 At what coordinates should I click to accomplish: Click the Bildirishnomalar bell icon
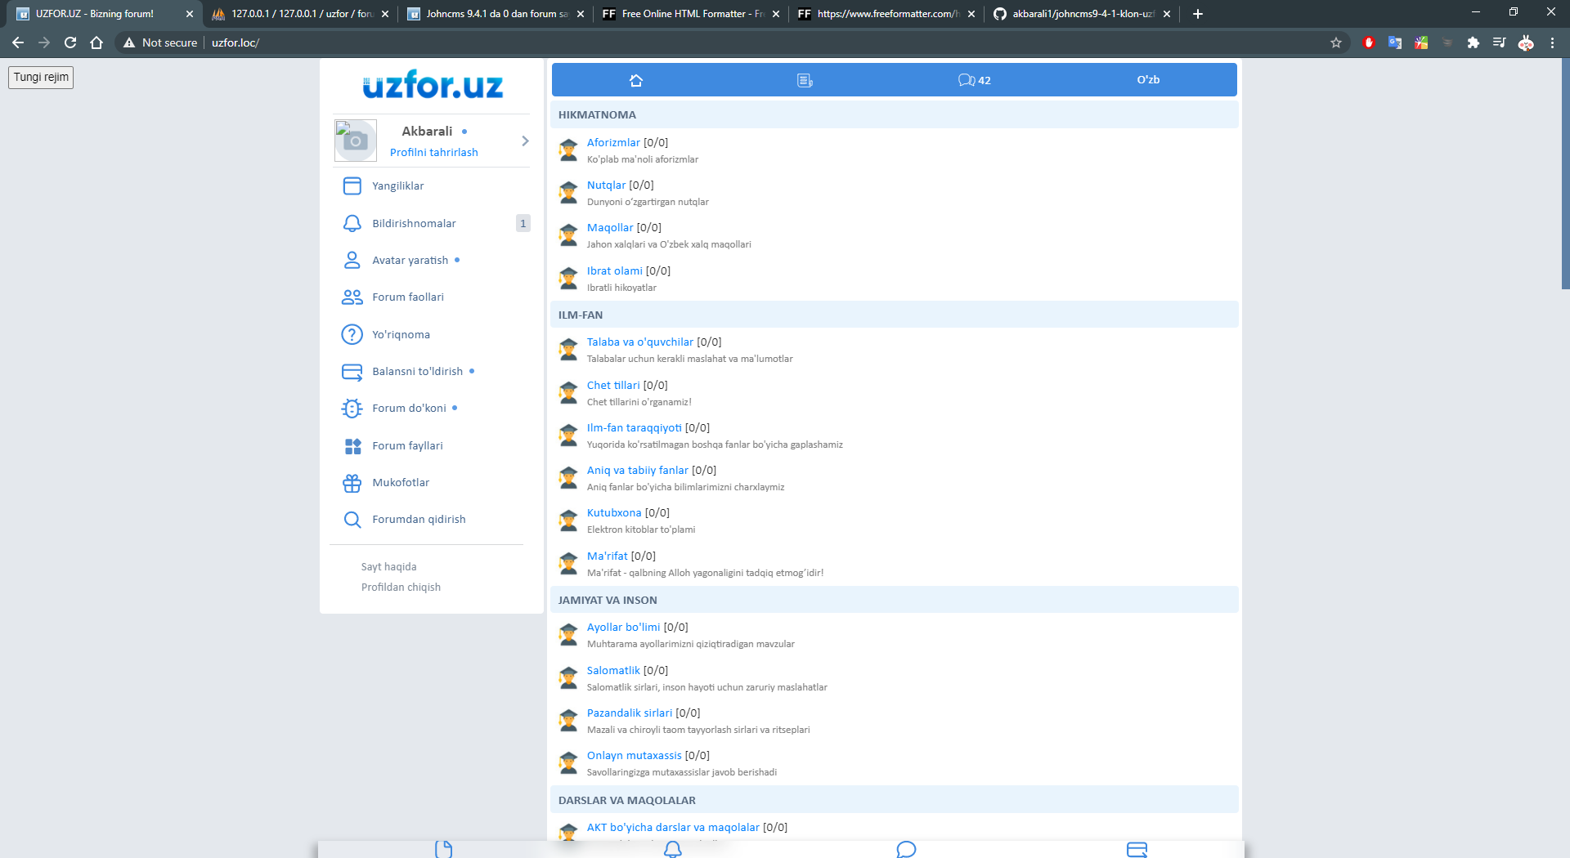click(x=352, y=223)
